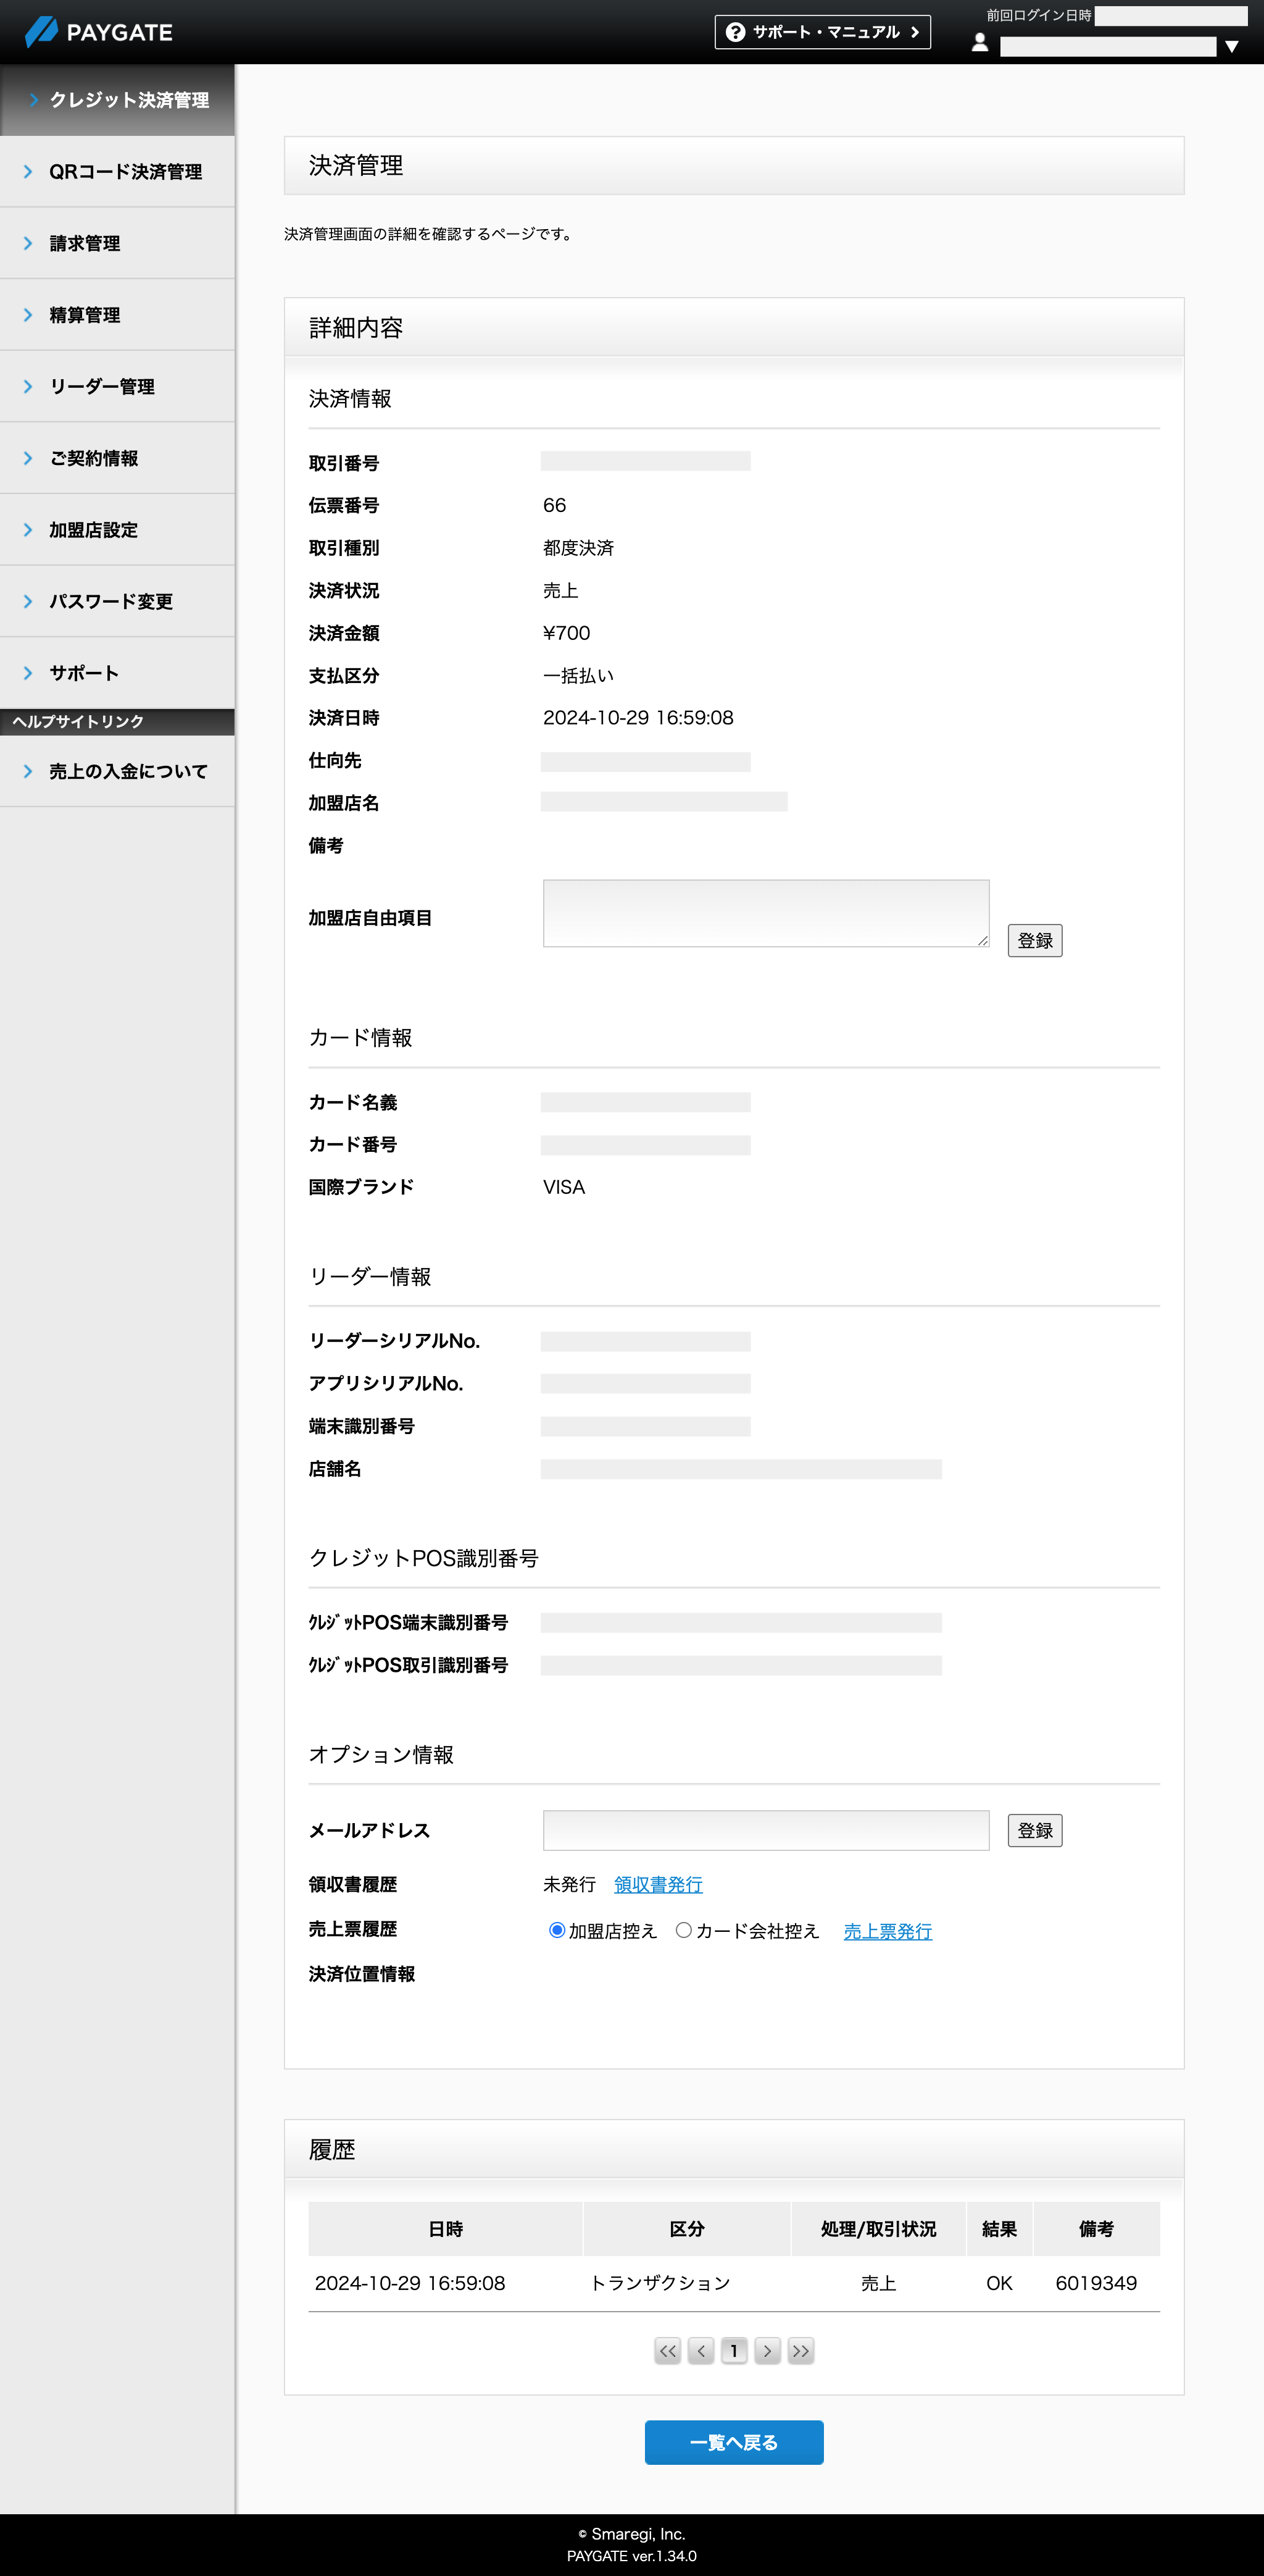Click the 備考 column header in 履歴

pyautogui.click(x=1096, y=2229)
